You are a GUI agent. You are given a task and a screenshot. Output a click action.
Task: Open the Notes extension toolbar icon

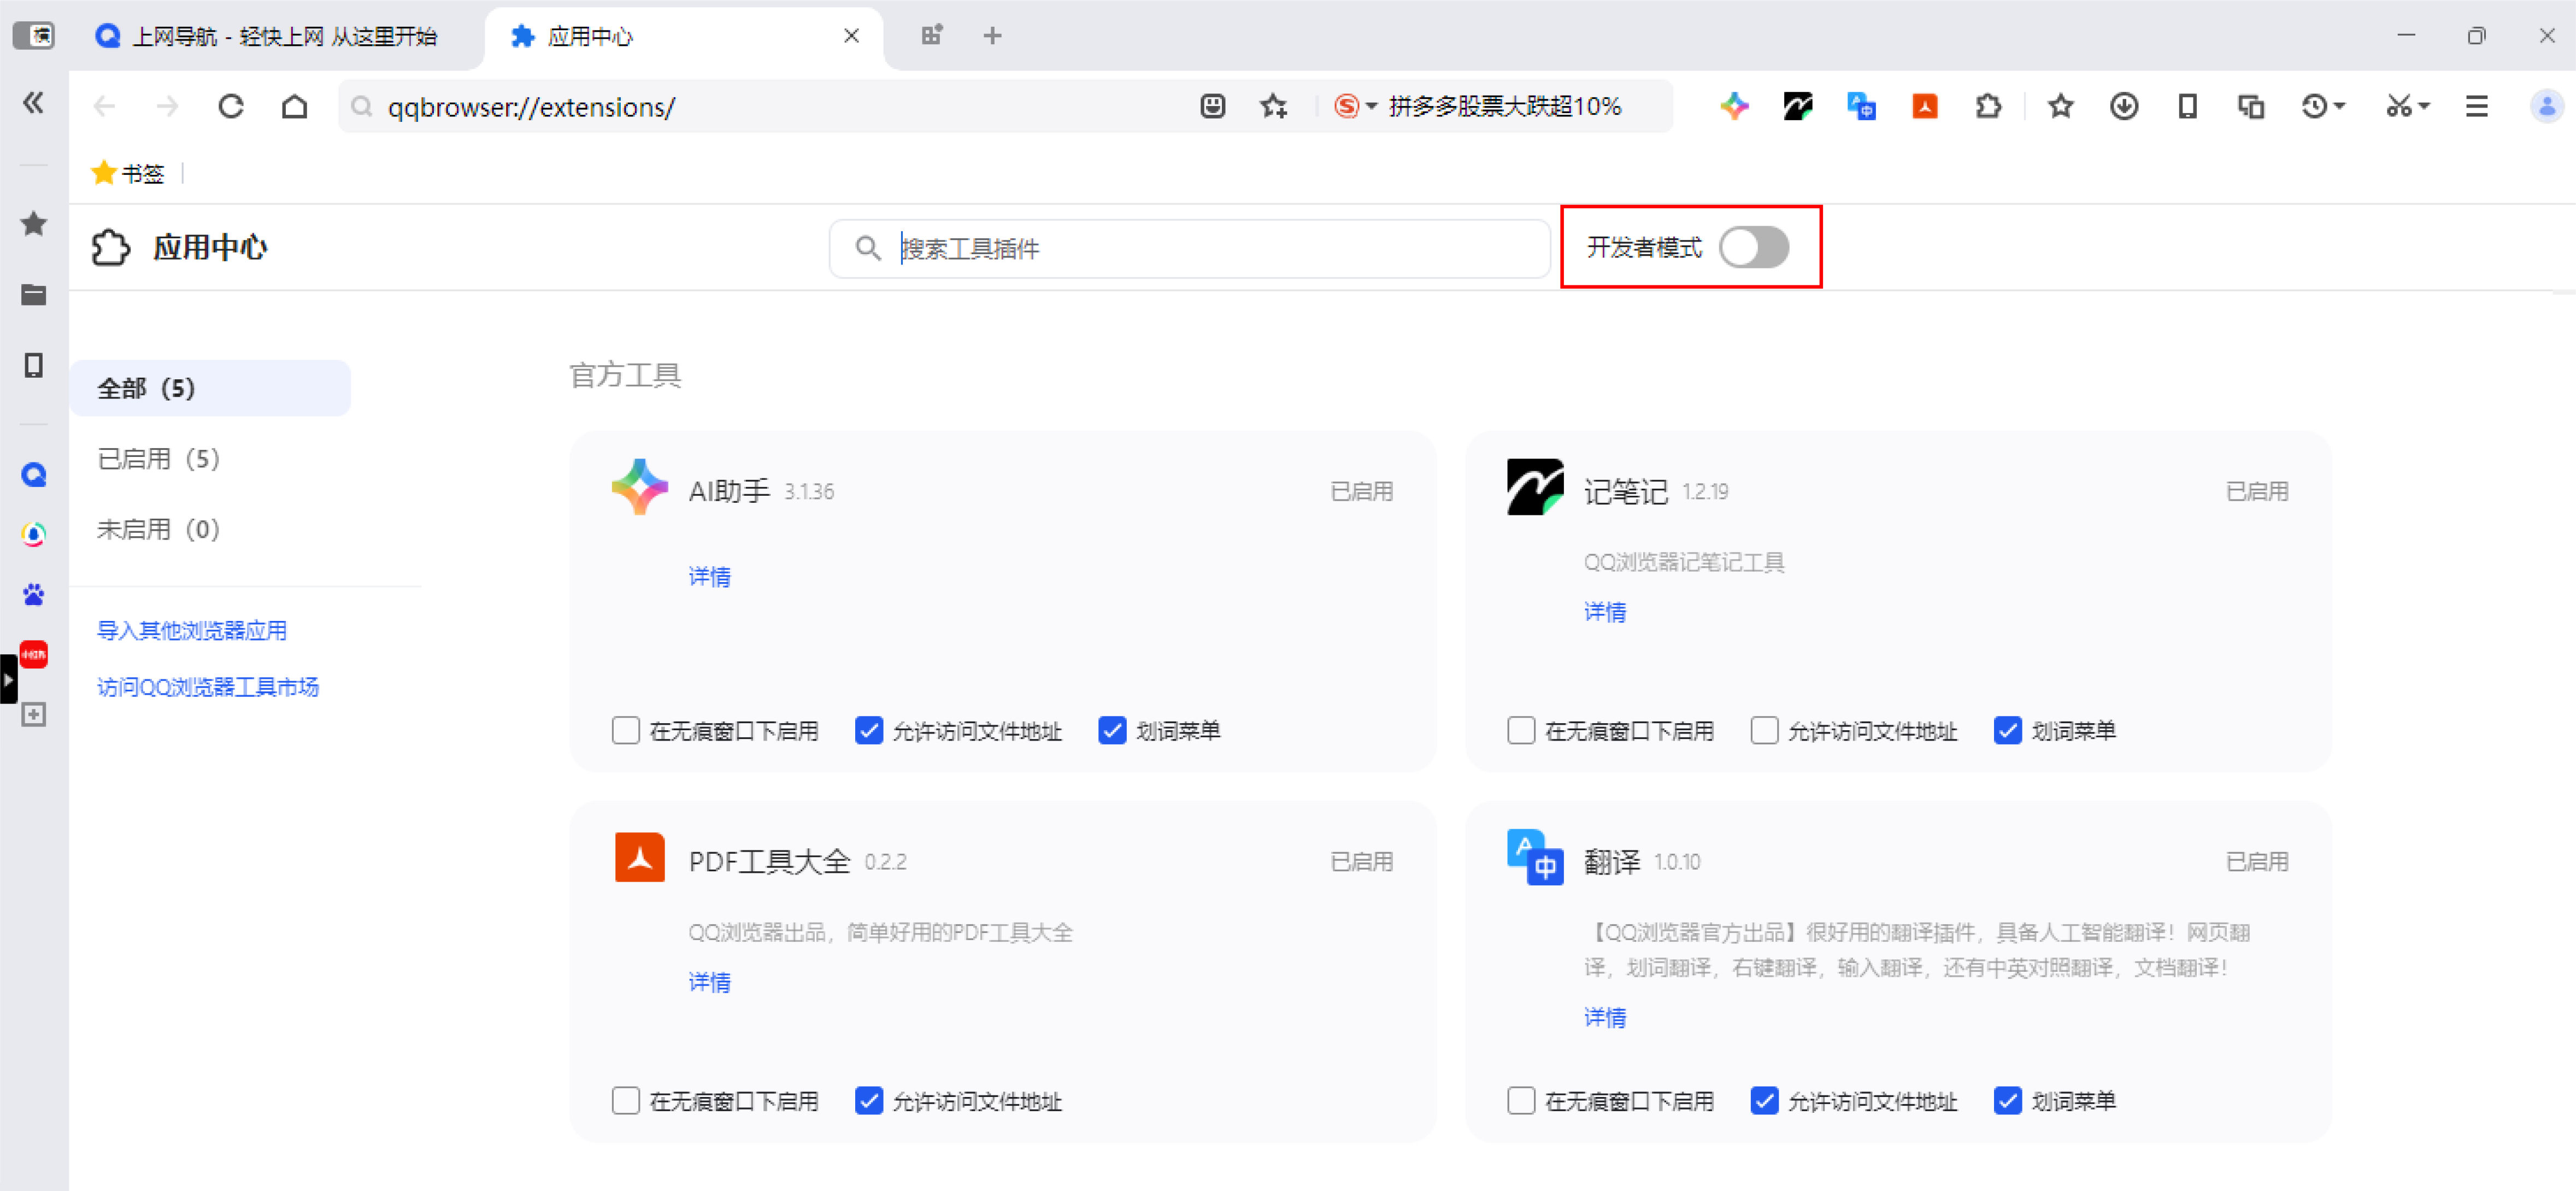[1798, 106]
